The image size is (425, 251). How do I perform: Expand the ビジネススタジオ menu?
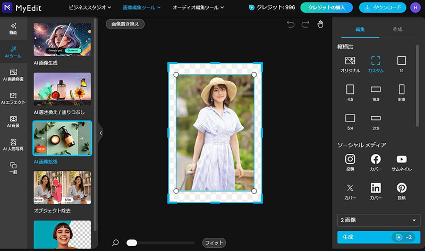90,7
